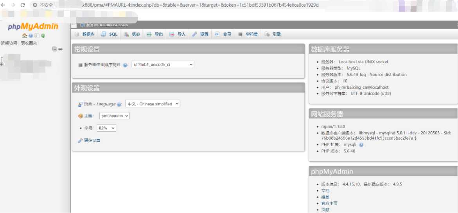Screen dimensions: 458x213
Task: Click the '4.4.15.10' version info text
Action: coord(352,184)
